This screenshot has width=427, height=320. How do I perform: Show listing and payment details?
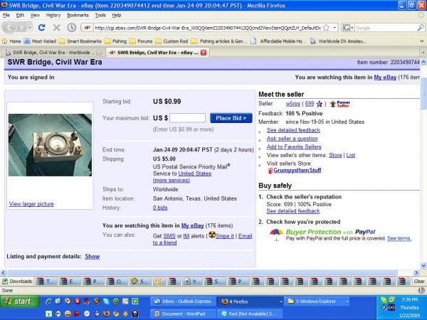point(93,256)
